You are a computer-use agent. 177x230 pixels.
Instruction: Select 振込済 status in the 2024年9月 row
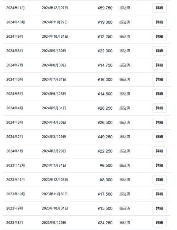(125, 36)
